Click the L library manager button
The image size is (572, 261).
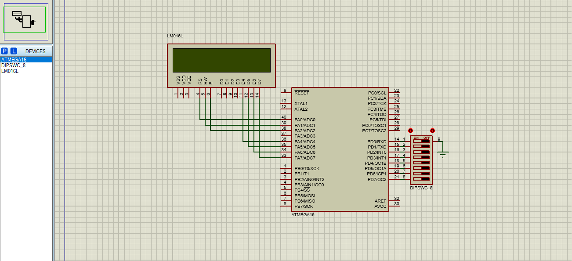pos(14,51)
